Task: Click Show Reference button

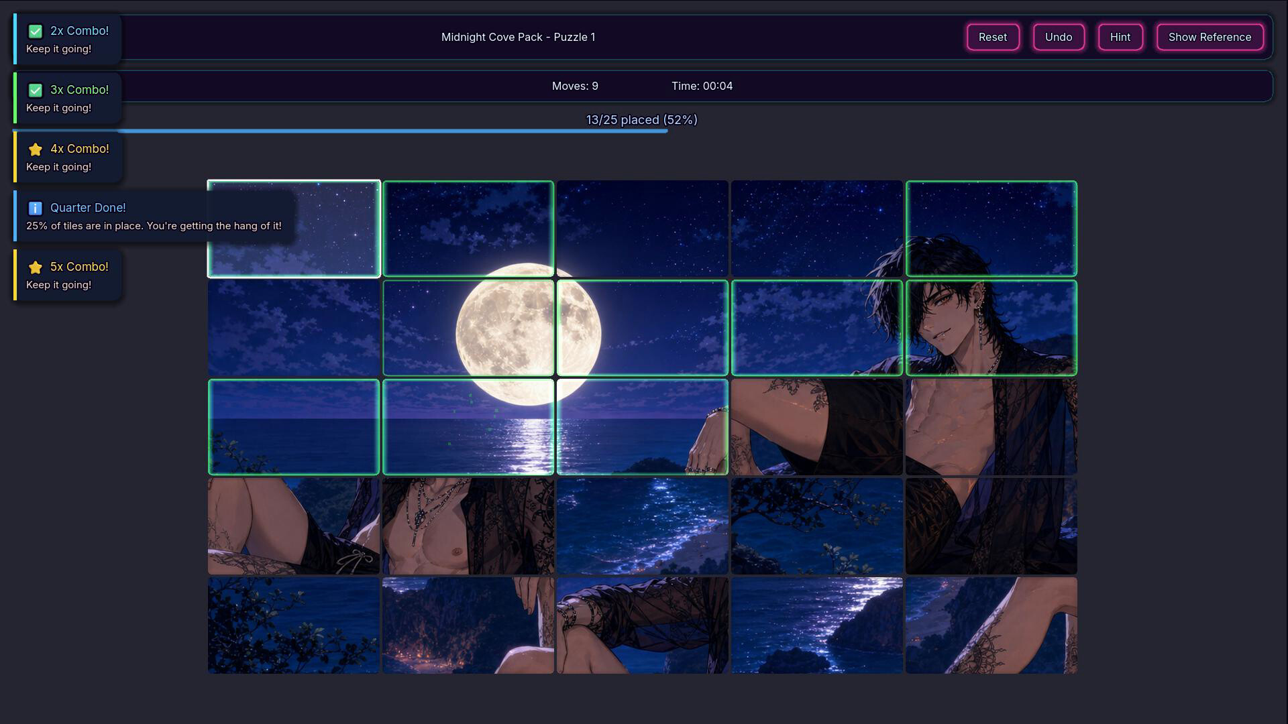Action: click(x=1210, y=37)
